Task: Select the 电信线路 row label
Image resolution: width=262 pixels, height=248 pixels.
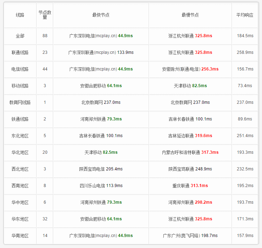Action: click(20, 69)
